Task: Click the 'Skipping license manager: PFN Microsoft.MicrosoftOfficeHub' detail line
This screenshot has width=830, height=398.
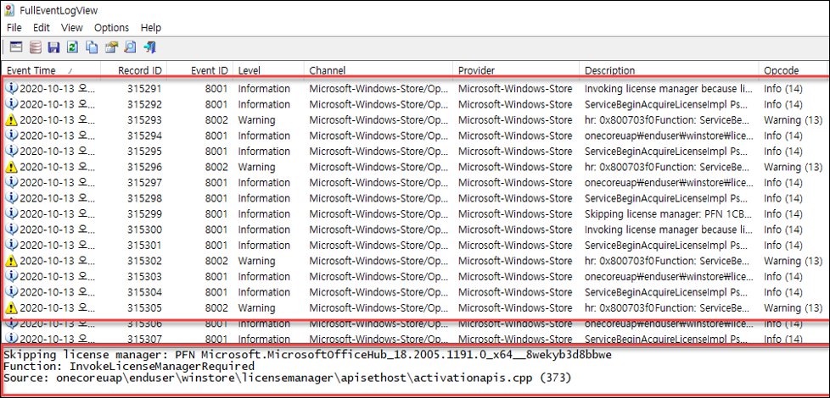Action: coord(307,354)
